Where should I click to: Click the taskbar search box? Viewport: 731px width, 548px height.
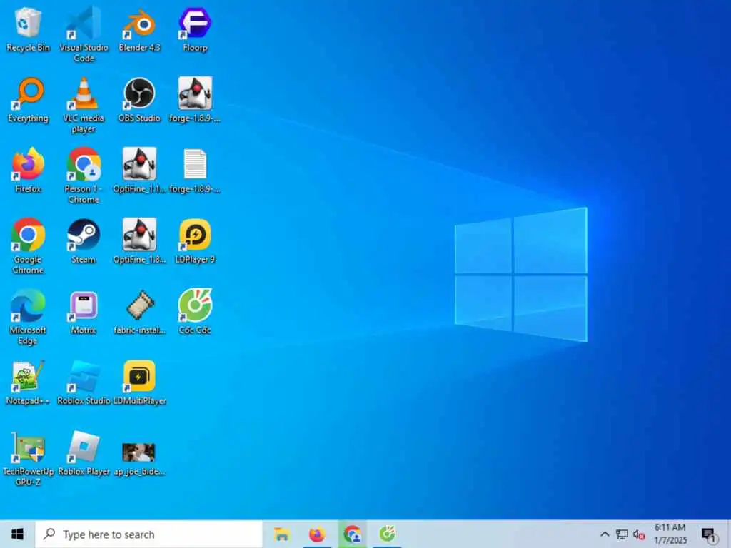(x=148, y=534)
